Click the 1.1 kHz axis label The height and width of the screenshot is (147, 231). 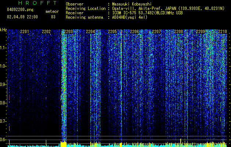click(3, 48)
